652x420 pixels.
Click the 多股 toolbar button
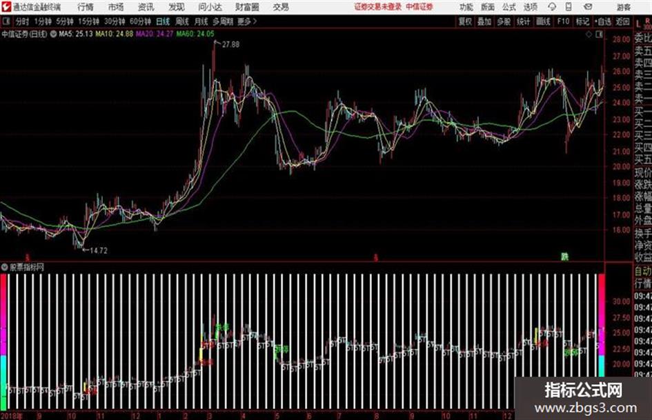(504, 21)
